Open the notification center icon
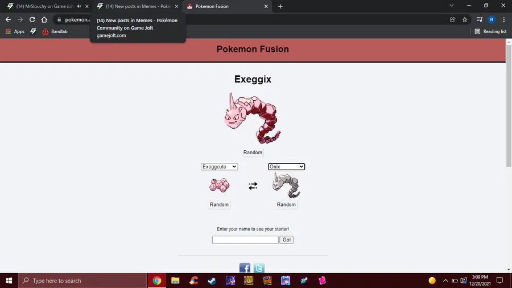 click(x=499, y=281)
